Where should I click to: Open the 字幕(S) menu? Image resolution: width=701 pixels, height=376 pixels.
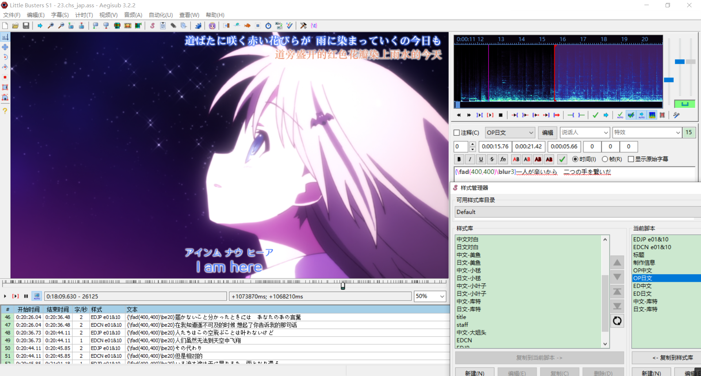(60, 15)
